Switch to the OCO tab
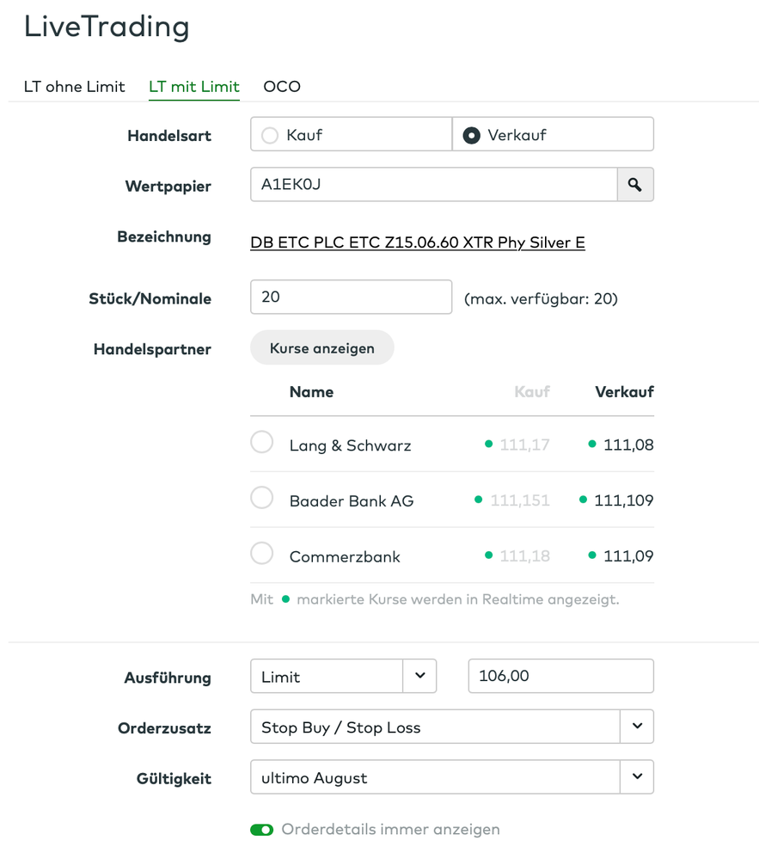This screenshot has width=759, height=859. [282, 87]
